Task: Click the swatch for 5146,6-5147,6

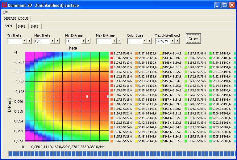Action: [136, 141]
